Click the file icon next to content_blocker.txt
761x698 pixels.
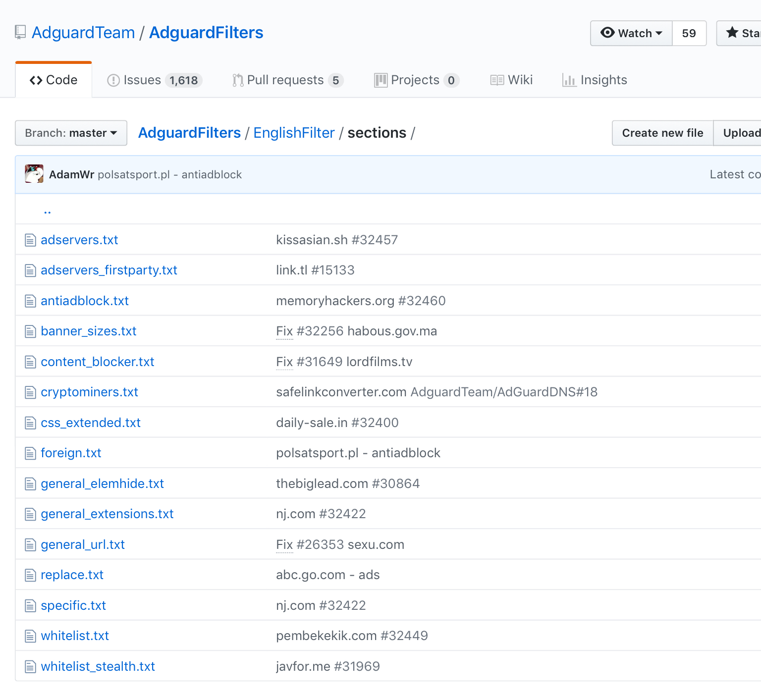[x=31, y=362]
